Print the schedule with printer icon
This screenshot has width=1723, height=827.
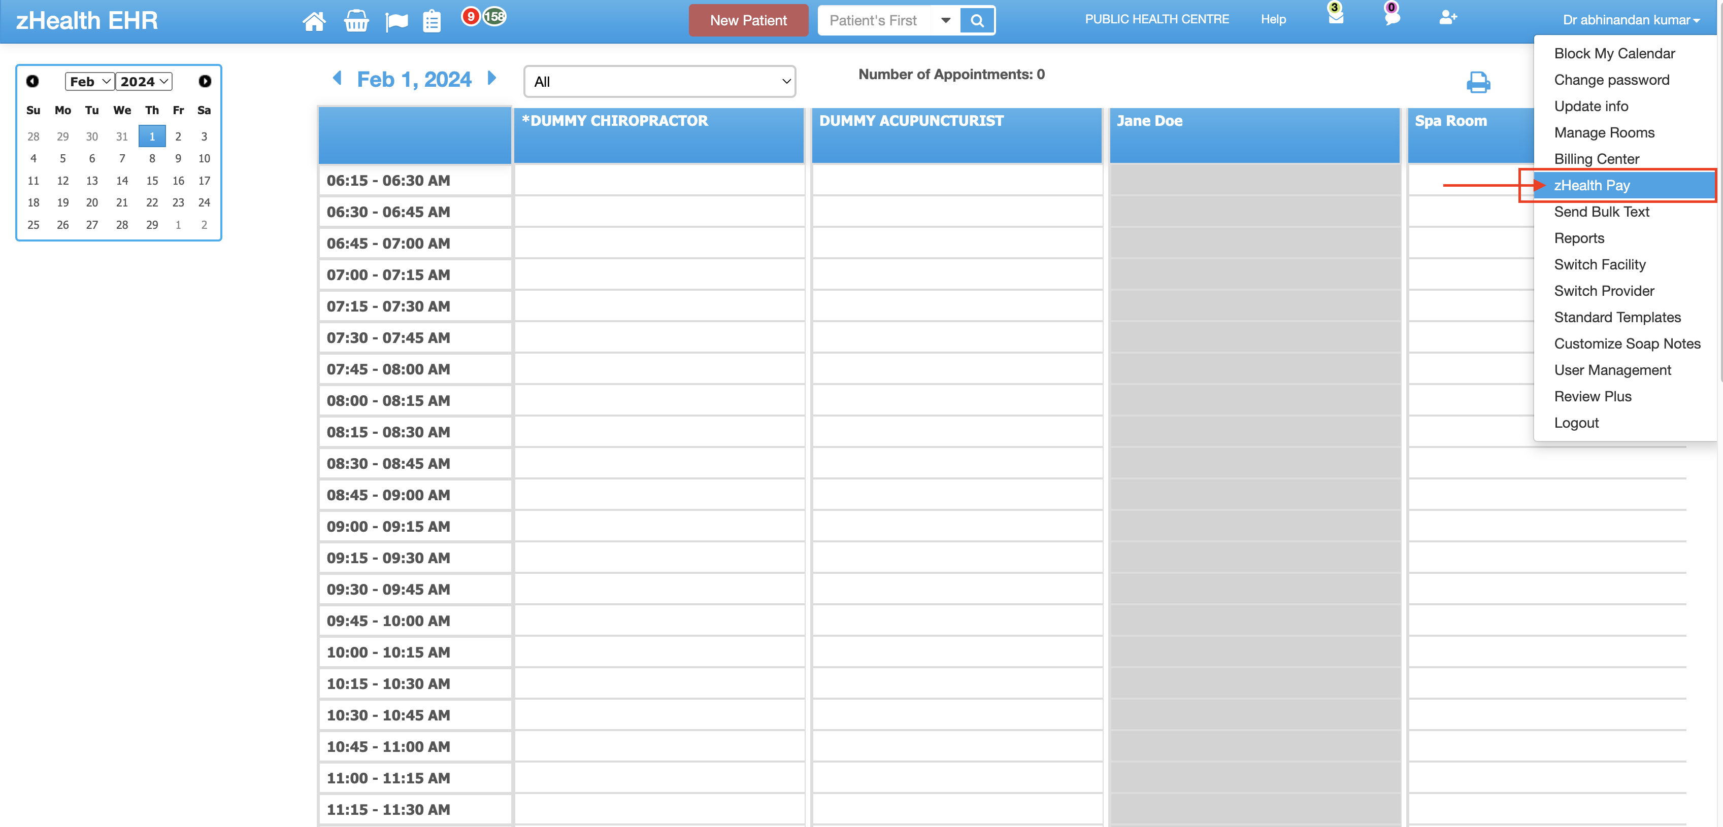(1478, 82)
